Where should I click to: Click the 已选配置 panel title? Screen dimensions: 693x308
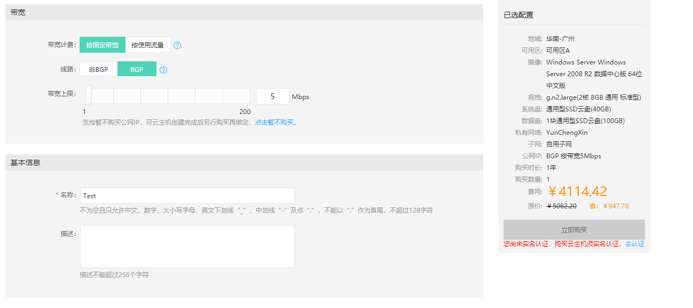click(518, 15)
